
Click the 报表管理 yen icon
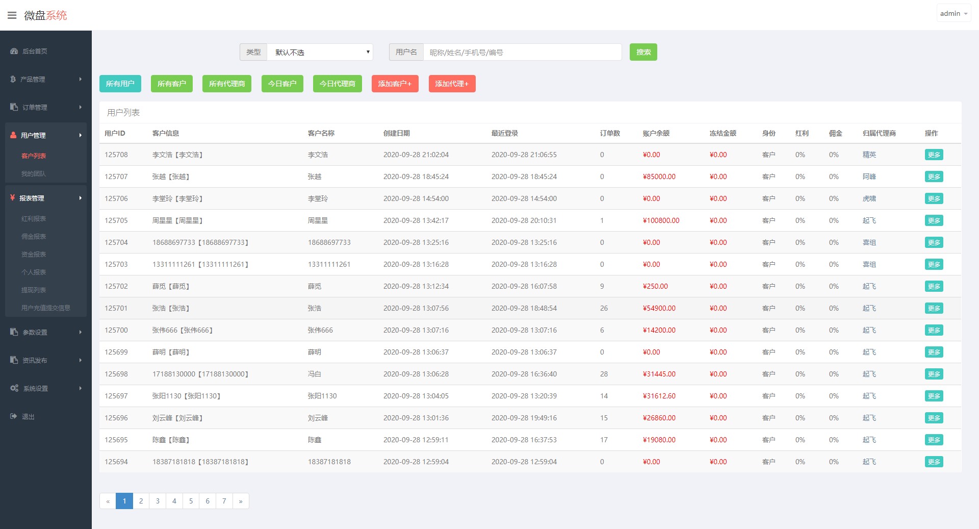[12, 198]
